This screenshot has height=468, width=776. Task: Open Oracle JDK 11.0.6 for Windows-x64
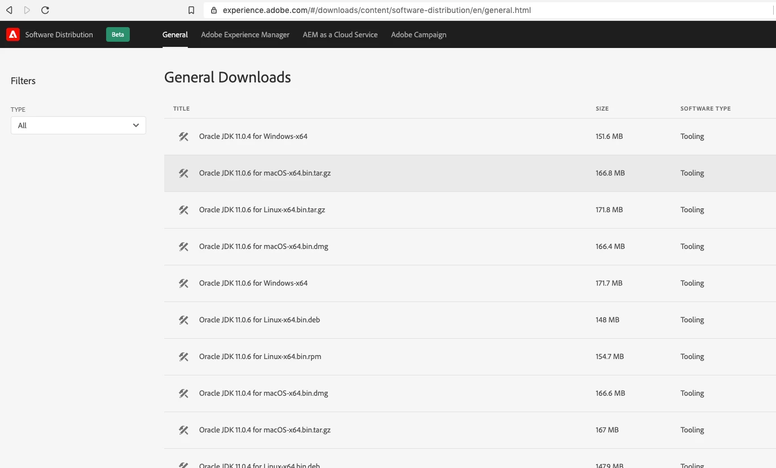click(253, 283)
